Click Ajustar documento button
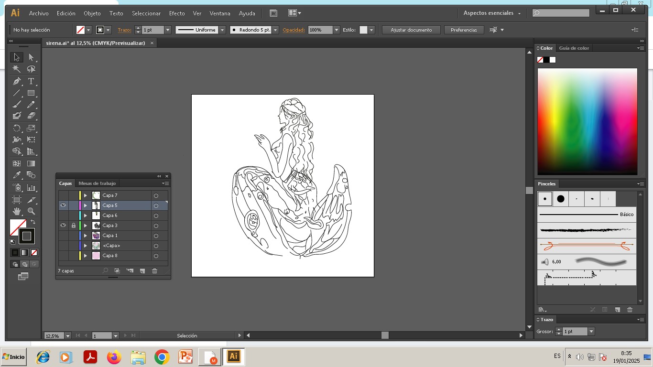Viewport: 653px width, 367px height. (411, 30)
